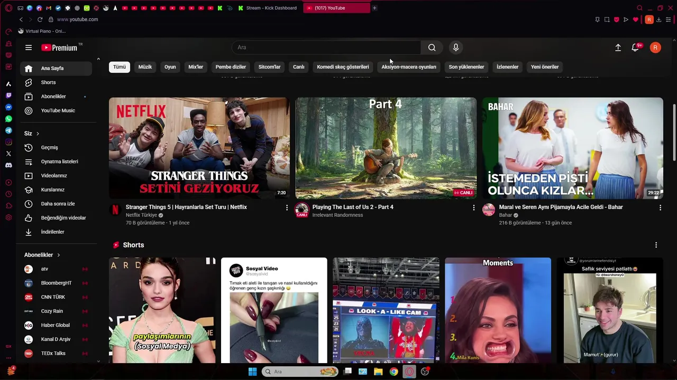The image size is (677, 380).
Task: Open the YouTube hamburger guide menu
Action: point(29,47)
